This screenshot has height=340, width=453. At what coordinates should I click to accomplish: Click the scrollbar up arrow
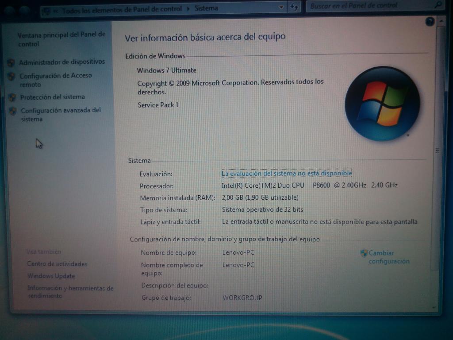pyautogui.click(x=441, y=21)
